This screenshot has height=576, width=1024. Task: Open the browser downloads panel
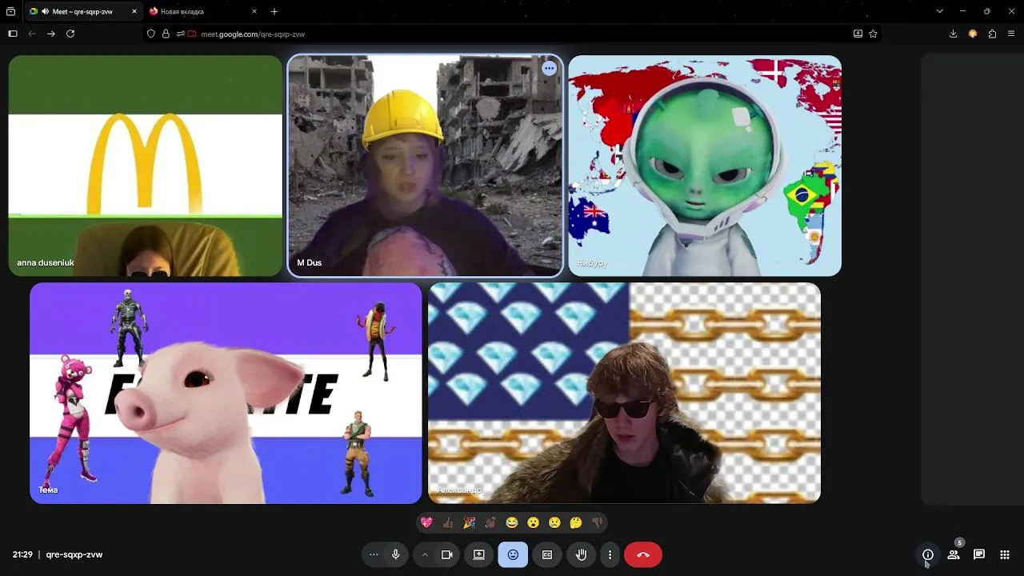pyautogui.click(x=953, y=34)
